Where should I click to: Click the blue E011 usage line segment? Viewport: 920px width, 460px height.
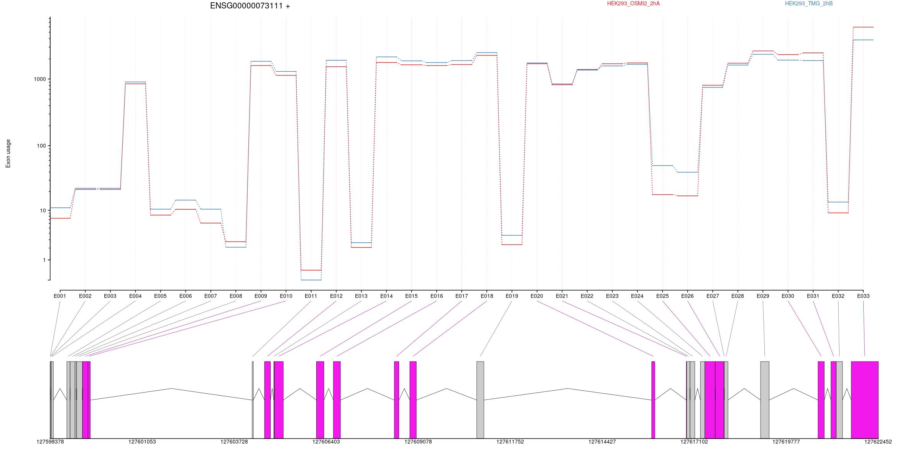[x=311, y=280]
